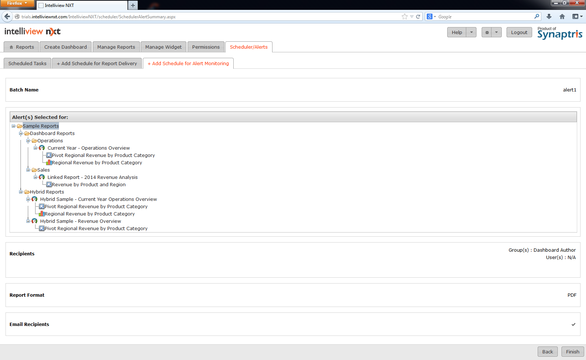
Task: Collapse the Sales folder node
Action: pos(28,170)
